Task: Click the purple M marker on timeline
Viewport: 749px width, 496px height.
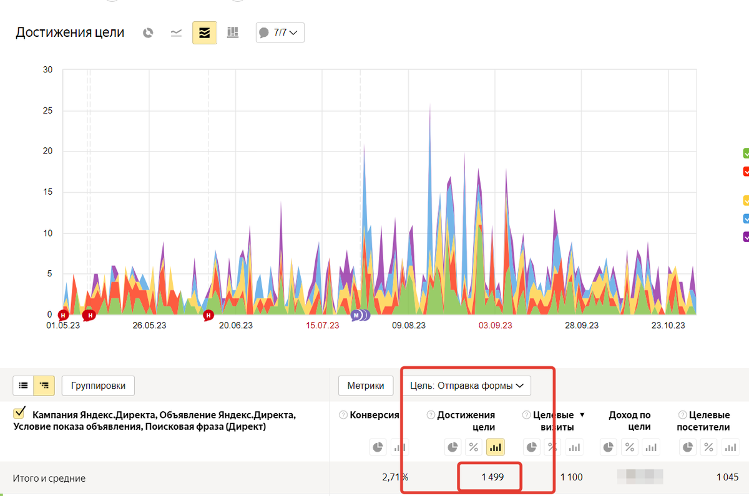Action: click(356, 315)
